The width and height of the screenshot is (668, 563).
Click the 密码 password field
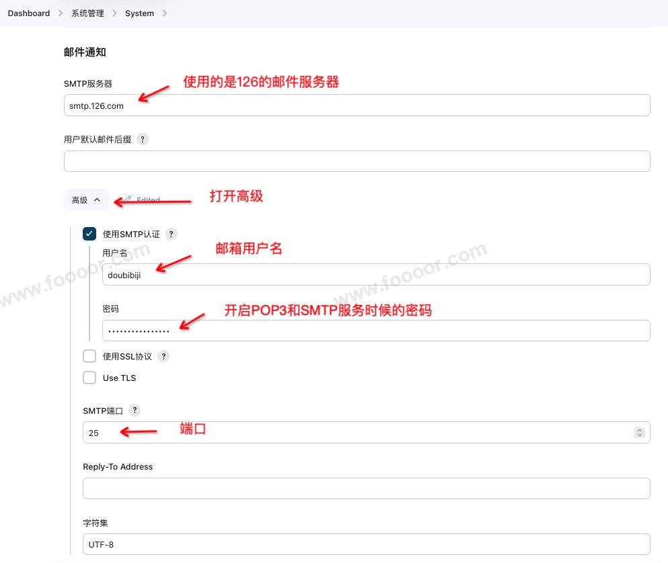375,331
